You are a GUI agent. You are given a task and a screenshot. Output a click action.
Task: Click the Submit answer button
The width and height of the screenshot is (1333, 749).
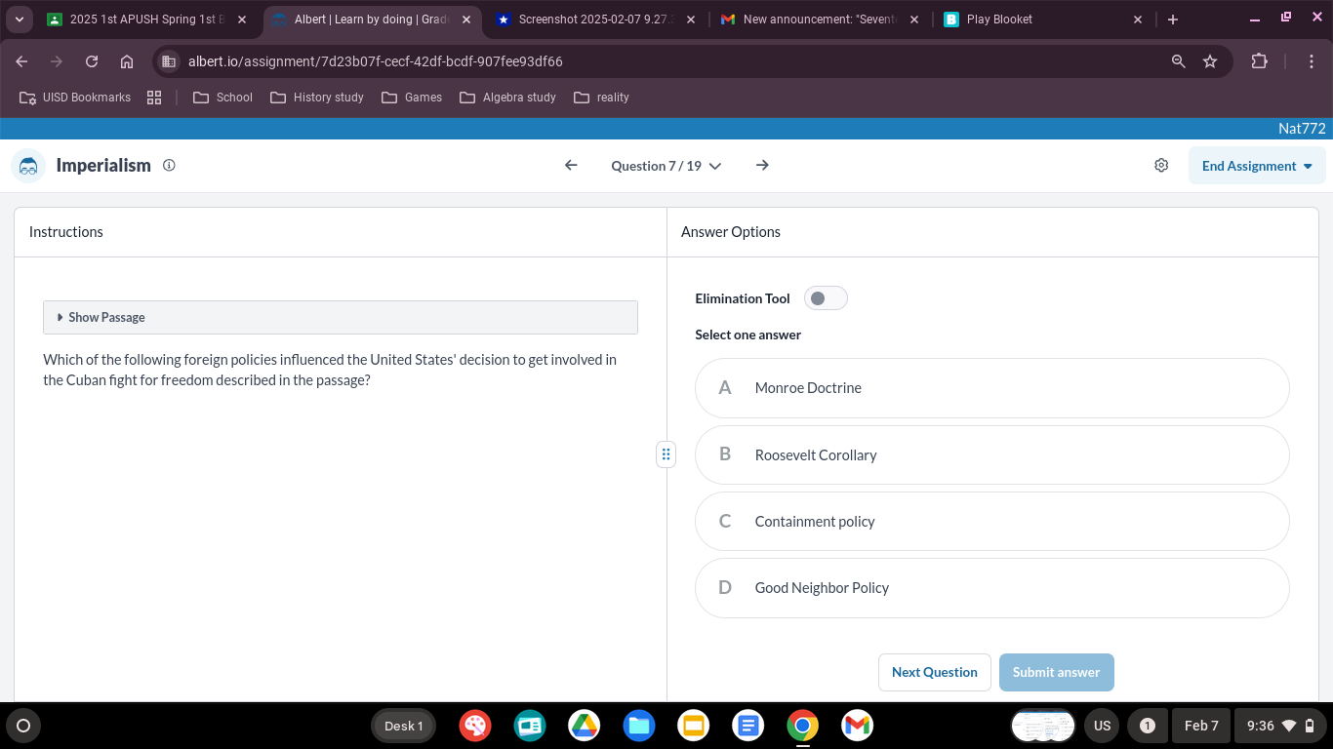tap(1056, 672)
